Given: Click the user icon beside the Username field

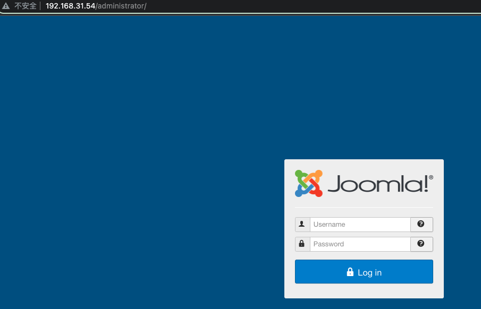Looking at the screenshot, I should [x=302, y=224].
